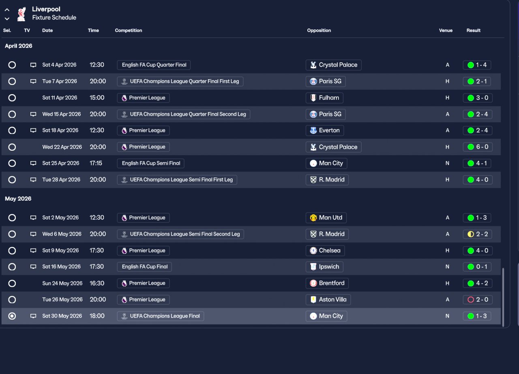This screenshot has height=374, width=519.
Task: Click the selected radio button on Sat 30 May
Action: [x=12, y=316]
